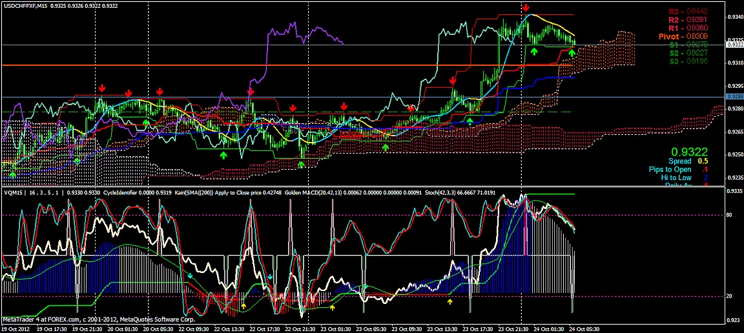Click the R3 resistance level label
Viewport: 744px width, 333px height.
(x=687, y=12)
